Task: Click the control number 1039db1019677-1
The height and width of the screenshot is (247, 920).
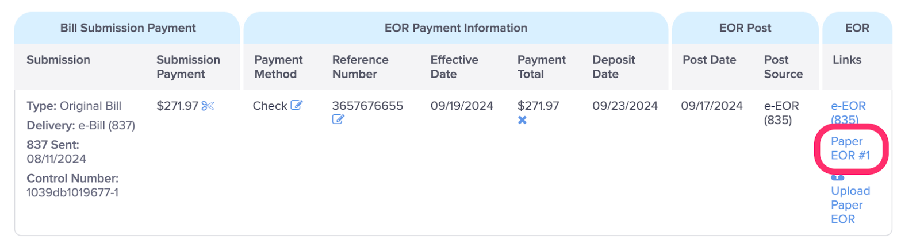Action: (72, 192)
